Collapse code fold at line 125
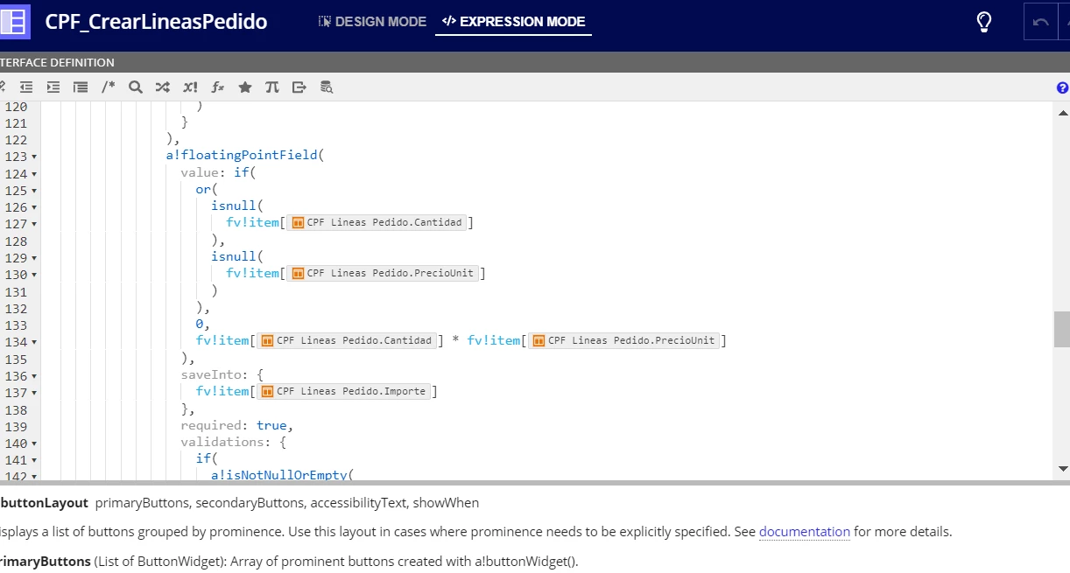This screenshot has width=1070, height=573. coord(33,191)
